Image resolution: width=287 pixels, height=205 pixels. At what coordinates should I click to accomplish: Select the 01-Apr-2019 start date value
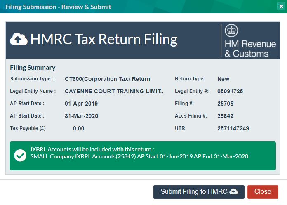[x=81, y=104]
